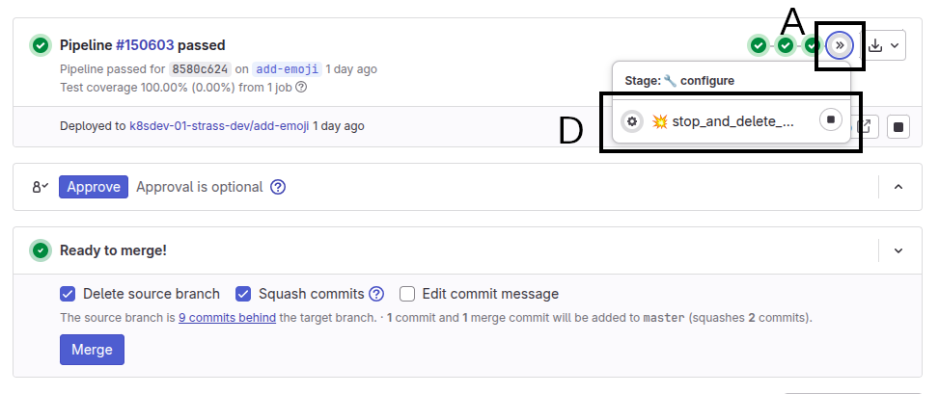
Task: Click the stop button for stop_and_delete job
Action: pyautogui.click(x=830, y=120)
